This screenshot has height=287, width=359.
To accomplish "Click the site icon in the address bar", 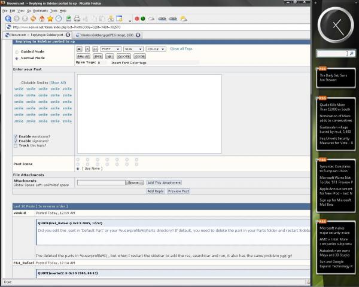I will (x=9, y=27).
